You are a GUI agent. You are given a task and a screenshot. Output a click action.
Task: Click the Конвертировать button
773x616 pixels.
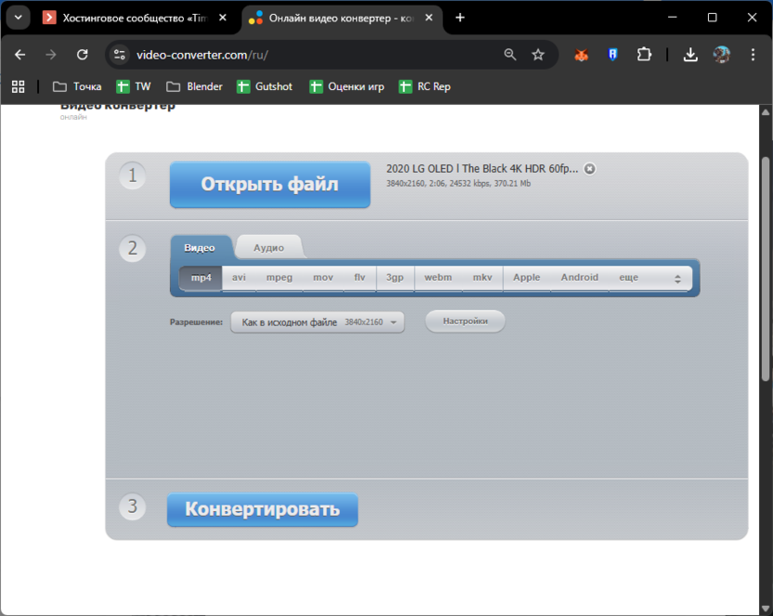[x=262, y=509]
